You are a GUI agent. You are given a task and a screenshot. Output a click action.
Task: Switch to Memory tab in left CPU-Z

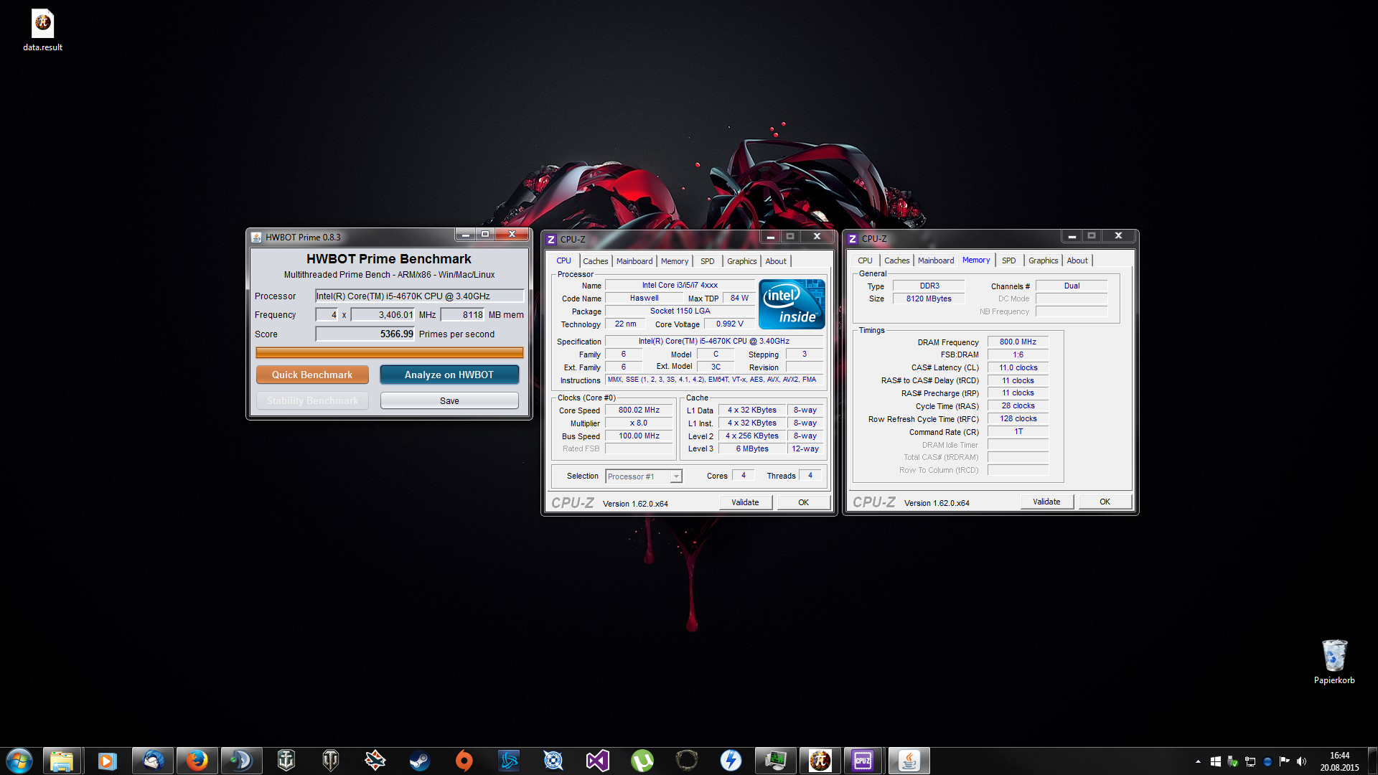pyautogui.click(x=675, y=261)
